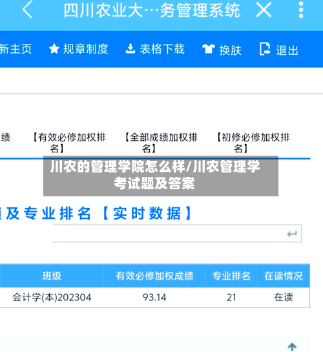The image size is (323, 352).
Task: Click the exit door icon beside 退出
Action: [265, 48]
